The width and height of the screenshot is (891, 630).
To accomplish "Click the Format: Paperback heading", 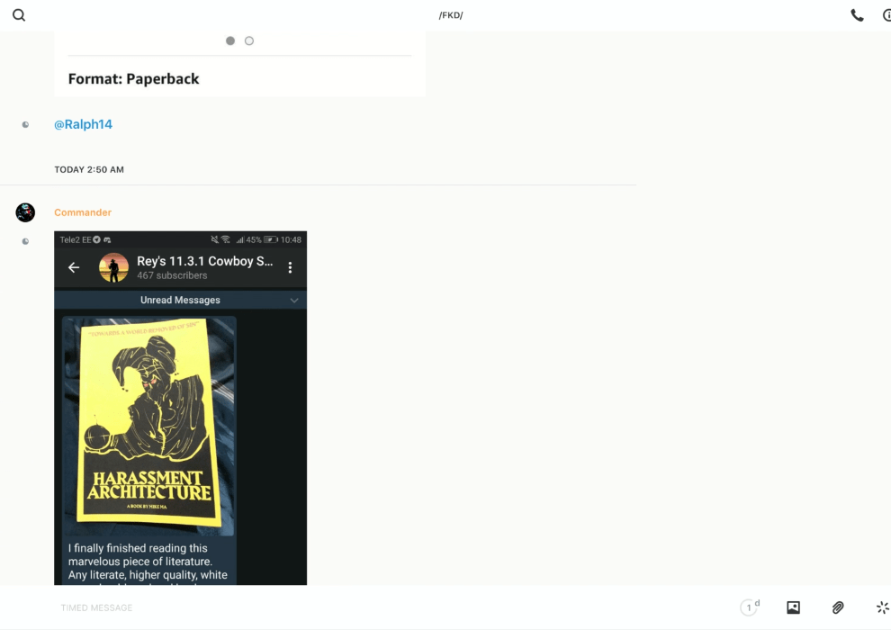I will click(133, 79).
